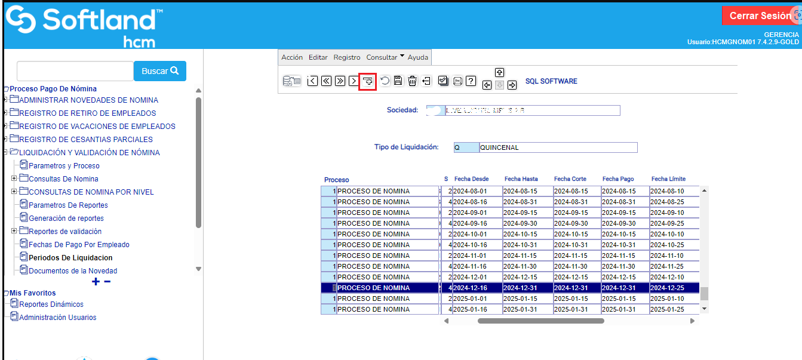The height and width of the screenshot is (360, 802).
Task: Click Fecha Hasta cell 2024-11-30
Action: 527,266
